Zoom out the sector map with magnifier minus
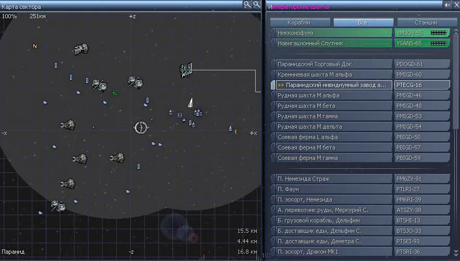This screenshot has height=261, width=460. click(x=257, y=5)
